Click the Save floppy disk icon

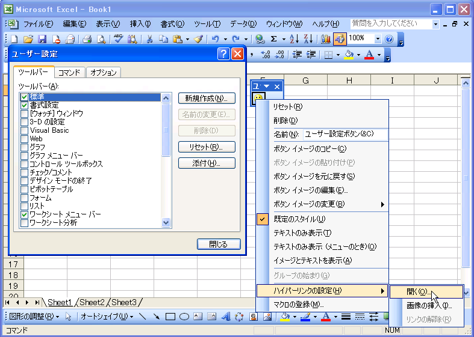point(42,39)
